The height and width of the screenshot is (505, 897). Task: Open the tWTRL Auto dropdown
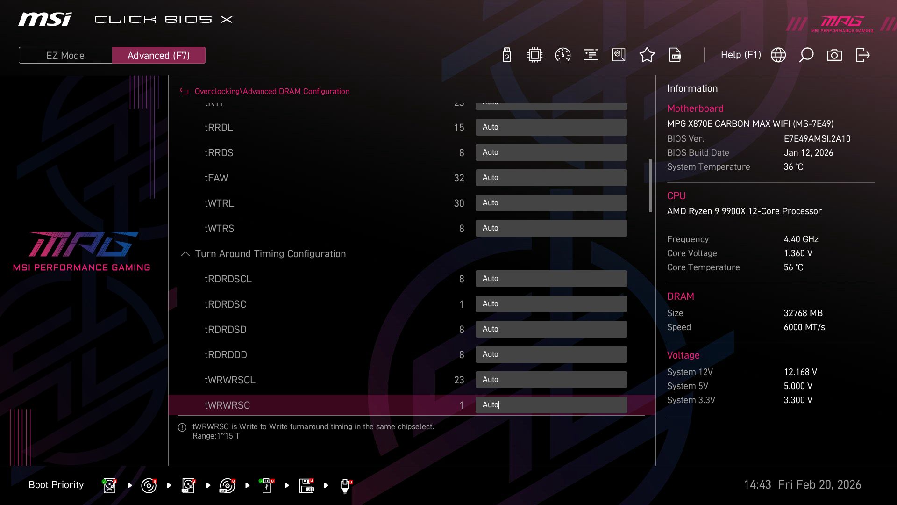(551, 202)
